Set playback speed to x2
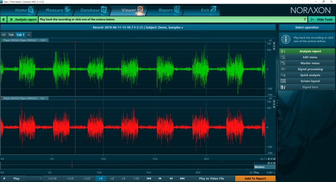Image resolution: width=336 pixels, height=182 pixels. coord(112,178)
